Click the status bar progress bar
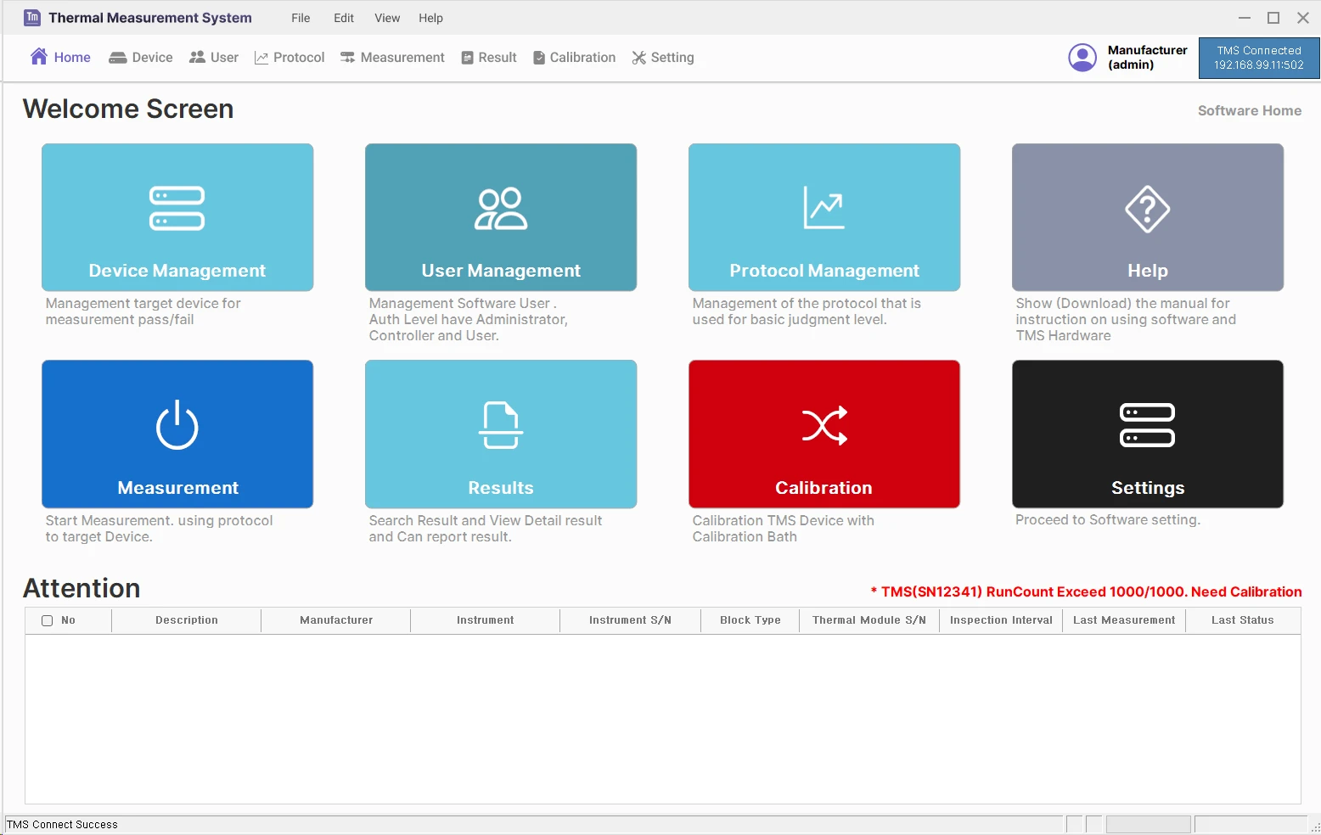 pos(1148,825)
